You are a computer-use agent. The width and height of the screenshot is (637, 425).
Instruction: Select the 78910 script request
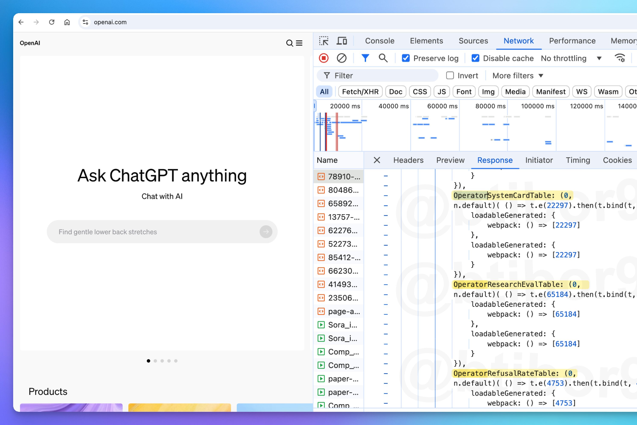(339, 176)
